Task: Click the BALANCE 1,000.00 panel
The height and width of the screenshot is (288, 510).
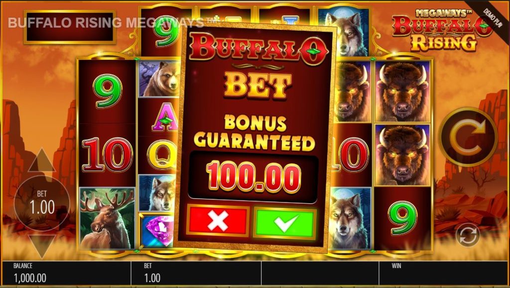Action: point(66,273)
